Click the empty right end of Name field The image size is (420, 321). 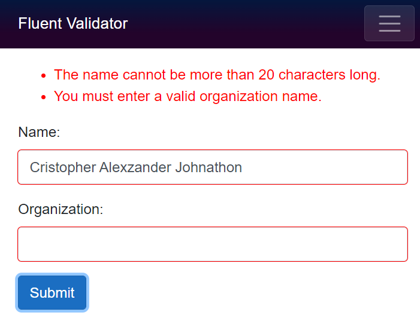[x=348, y=167]
